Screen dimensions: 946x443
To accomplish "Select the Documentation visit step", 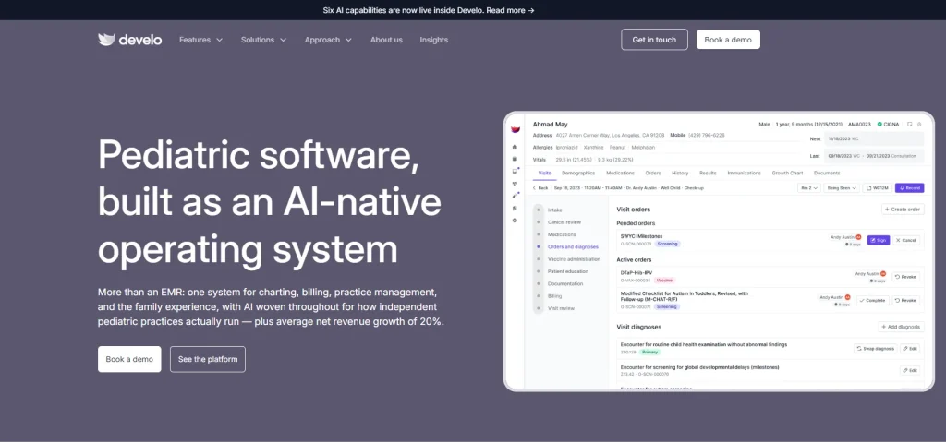I will coord(564,284).
